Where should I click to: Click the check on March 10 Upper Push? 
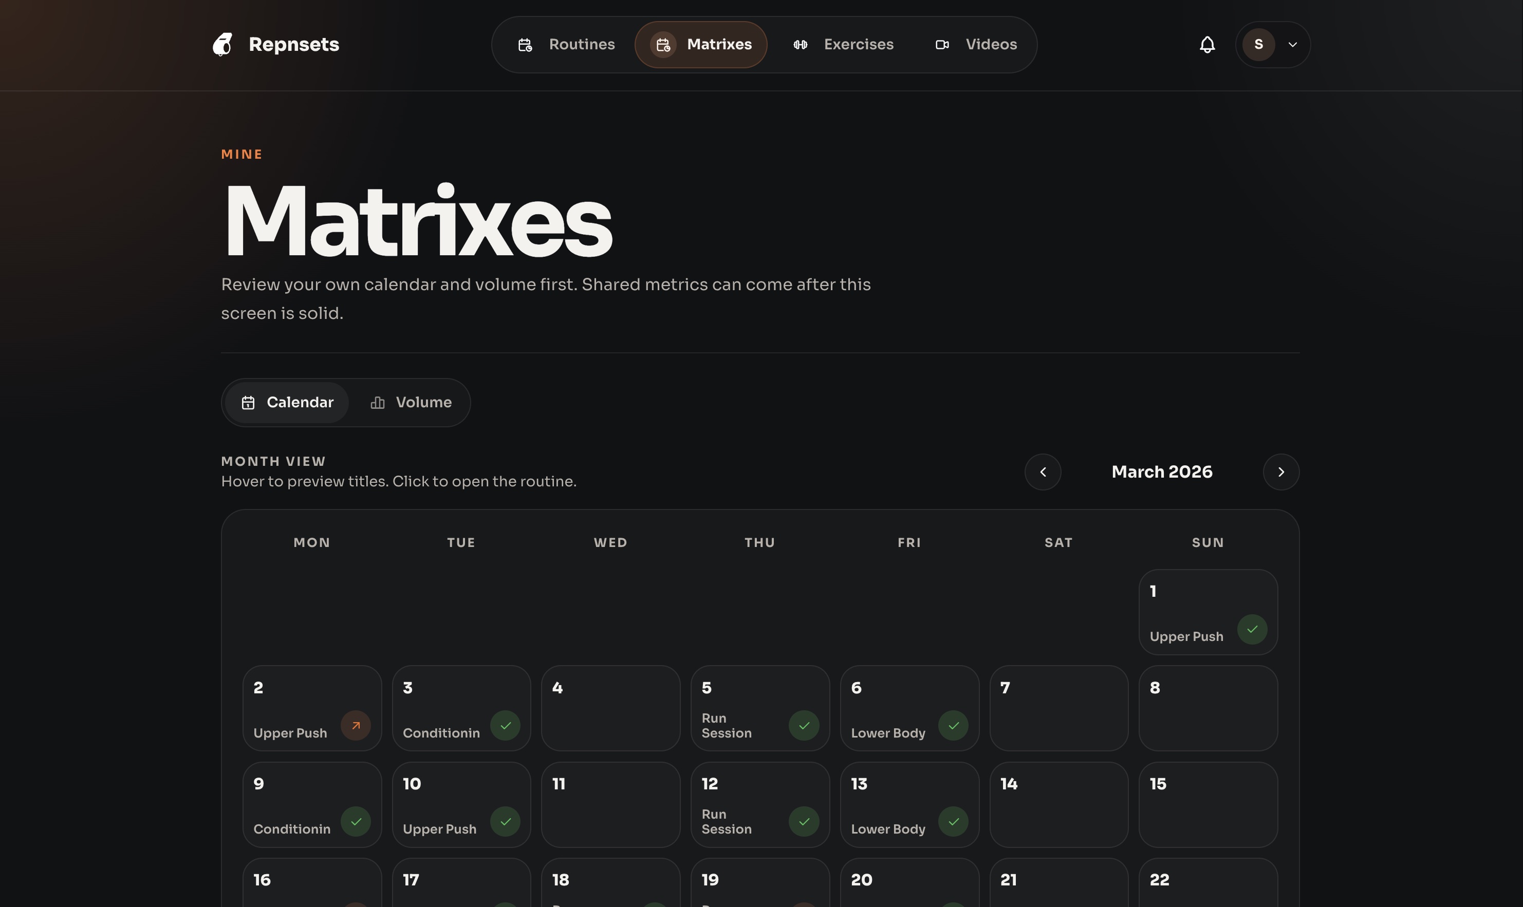point(505,821)
